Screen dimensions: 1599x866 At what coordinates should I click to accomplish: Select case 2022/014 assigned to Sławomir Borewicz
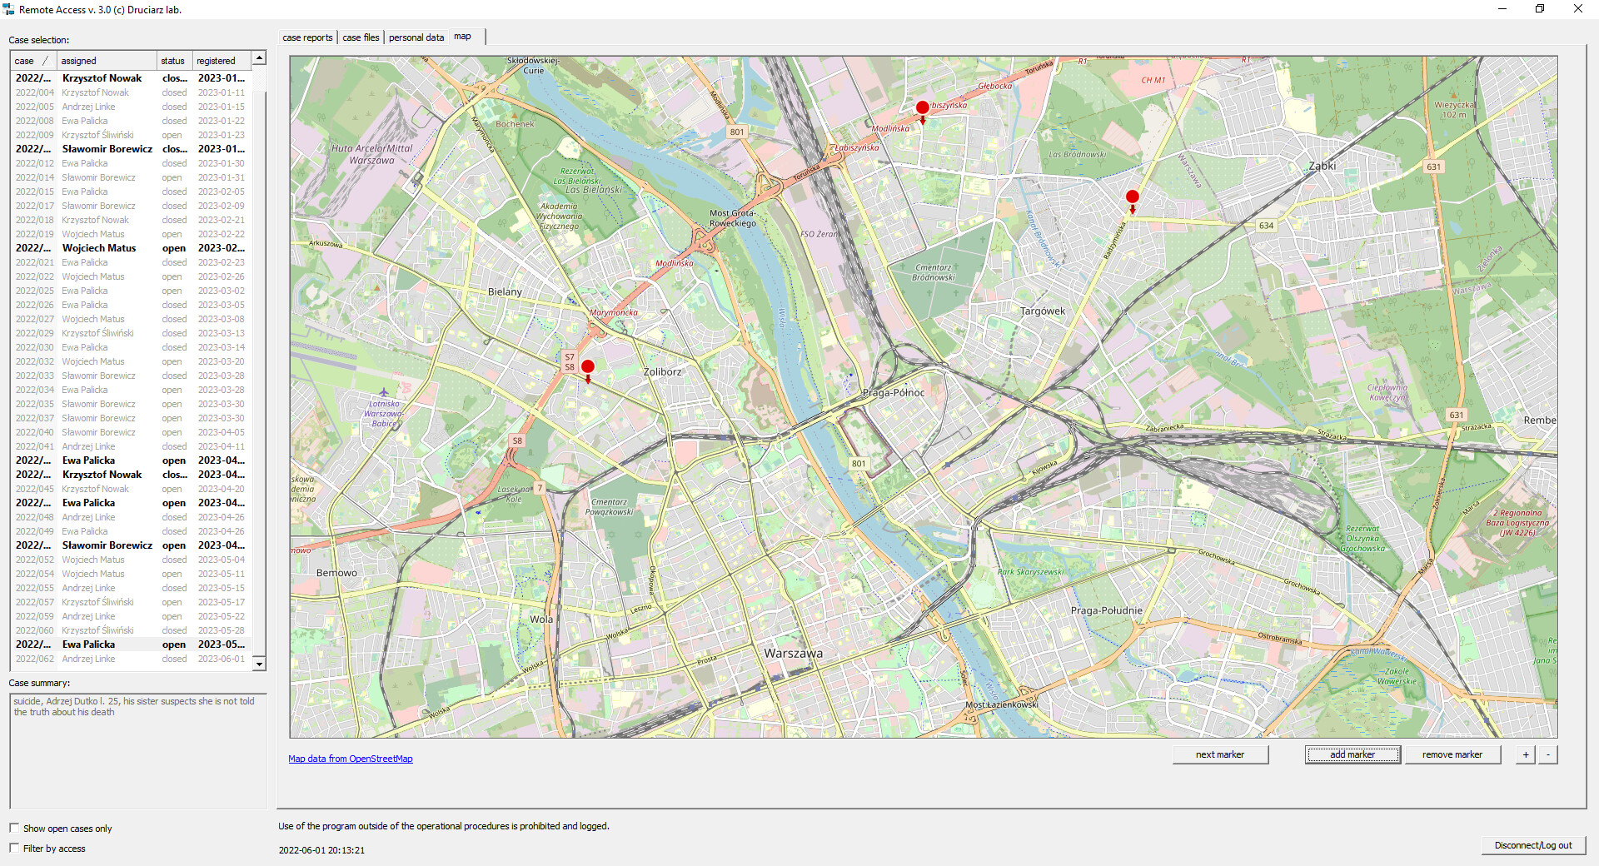tap(100, 177)
